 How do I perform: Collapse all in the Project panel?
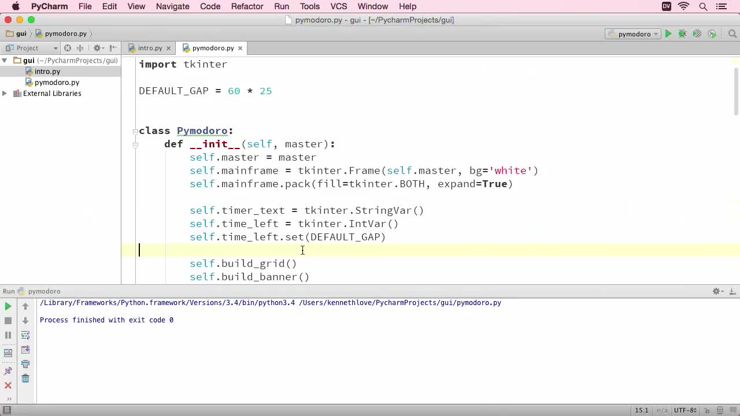pyautogui.click(x=80, y=48)
